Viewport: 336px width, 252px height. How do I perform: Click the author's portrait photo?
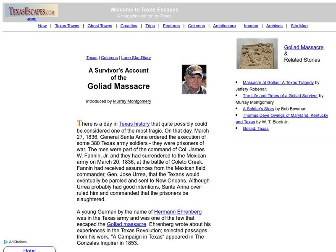[x=194, y=80]
